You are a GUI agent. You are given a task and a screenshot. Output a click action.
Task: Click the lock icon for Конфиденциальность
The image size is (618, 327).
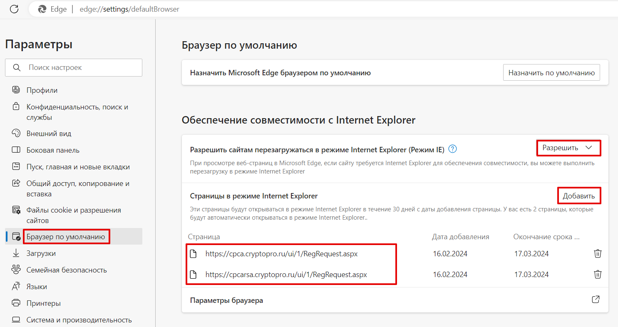pyautogui.click(x=16, y=107)
